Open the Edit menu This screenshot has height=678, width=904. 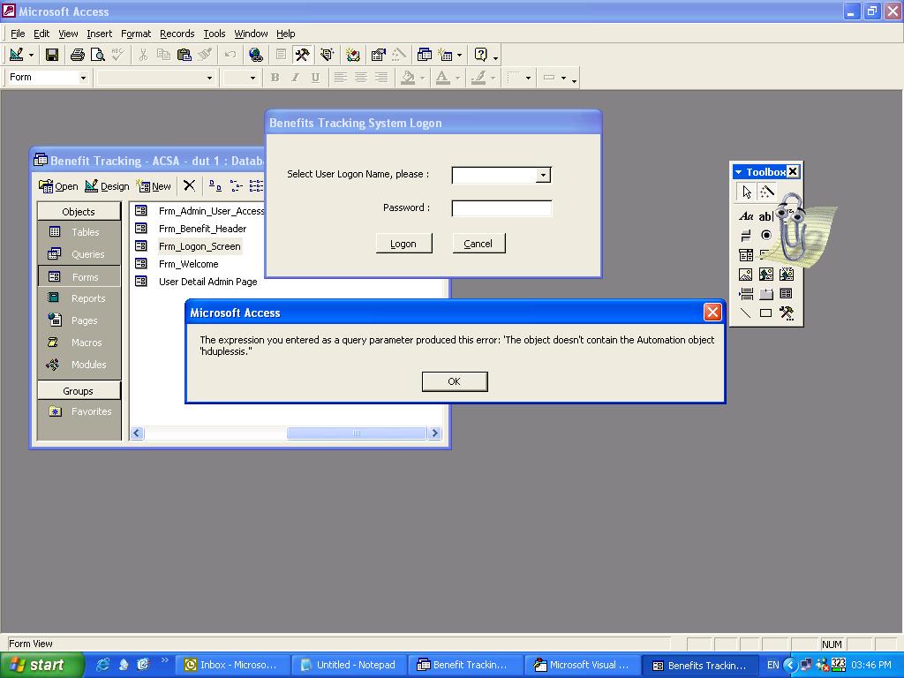41,34
